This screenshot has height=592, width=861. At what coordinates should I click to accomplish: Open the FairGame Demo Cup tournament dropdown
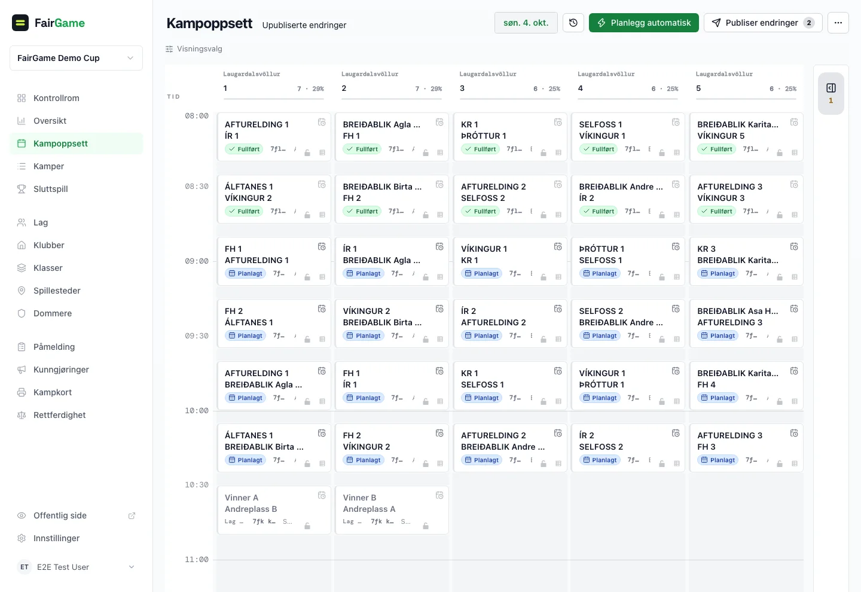click(76, 58)
